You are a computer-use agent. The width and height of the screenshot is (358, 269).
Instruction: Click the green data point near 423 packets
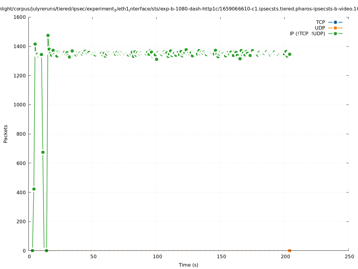(34, 189)
